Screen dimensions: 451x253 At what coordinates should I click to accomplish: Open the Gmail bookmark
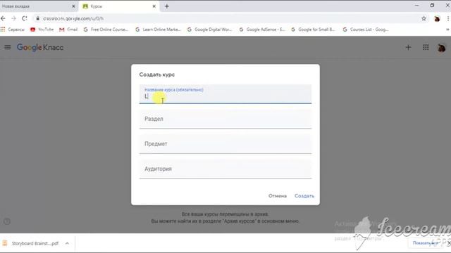[x=68, y=30]
